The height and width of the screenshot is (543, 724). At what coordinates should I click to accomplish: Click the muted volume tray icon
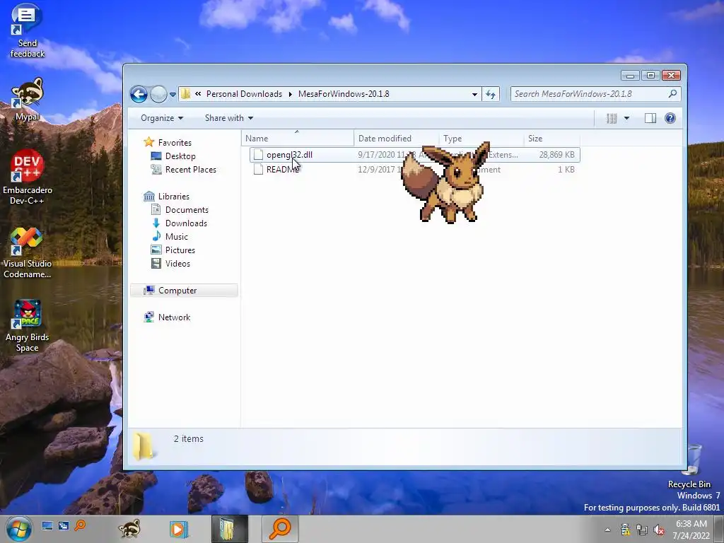point(659,530)
